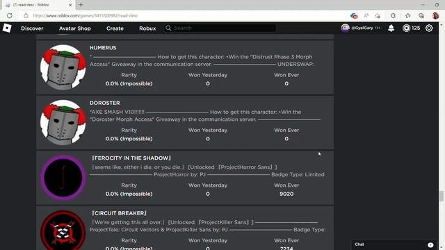
Task: Open the Discover page
Action: click(32, 28)
